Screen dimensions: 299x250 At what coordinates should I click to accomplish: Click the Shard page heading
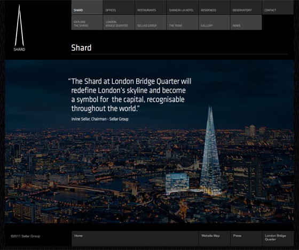click(x=81, y=47)
